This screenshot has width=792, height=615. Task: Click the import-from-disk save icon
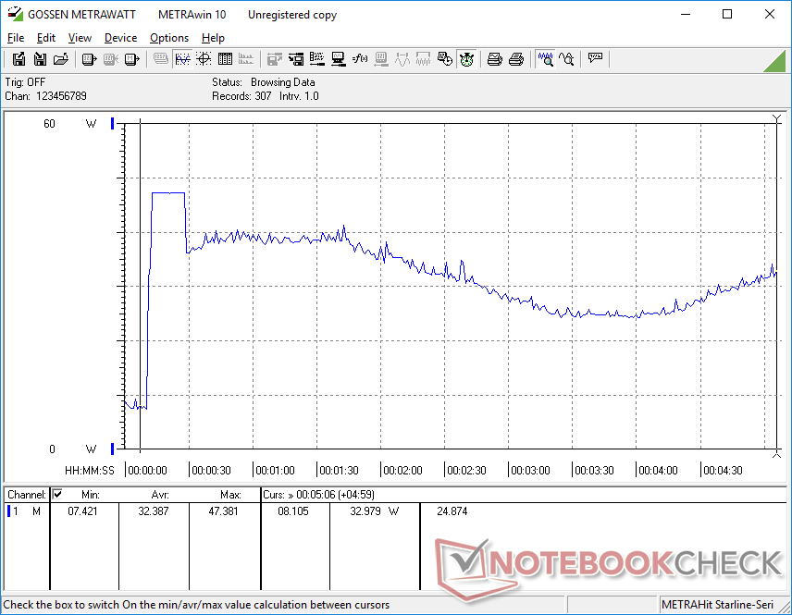40,59
